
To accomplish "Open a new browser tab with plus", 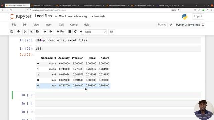I will click(183, 5).
